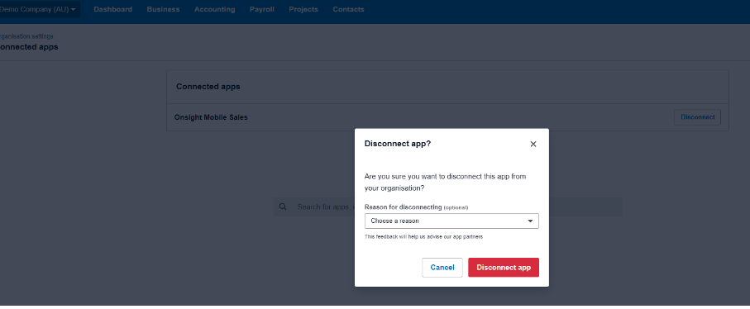Click the Connected apps page title
The image size is (750, 309).
point(29,47)
